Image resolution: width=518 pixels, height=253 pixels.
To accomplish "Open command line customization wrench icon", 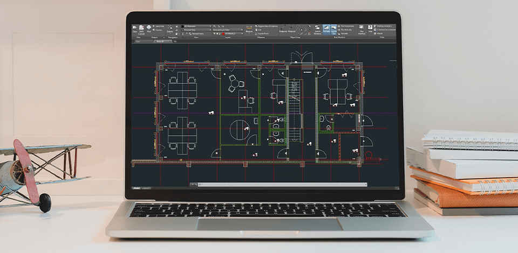I will coord(195,185).
